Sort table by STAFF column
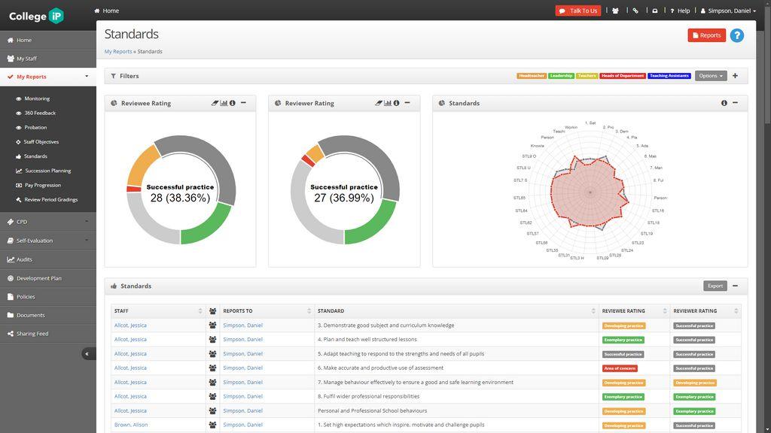 [x=158, y=310]
